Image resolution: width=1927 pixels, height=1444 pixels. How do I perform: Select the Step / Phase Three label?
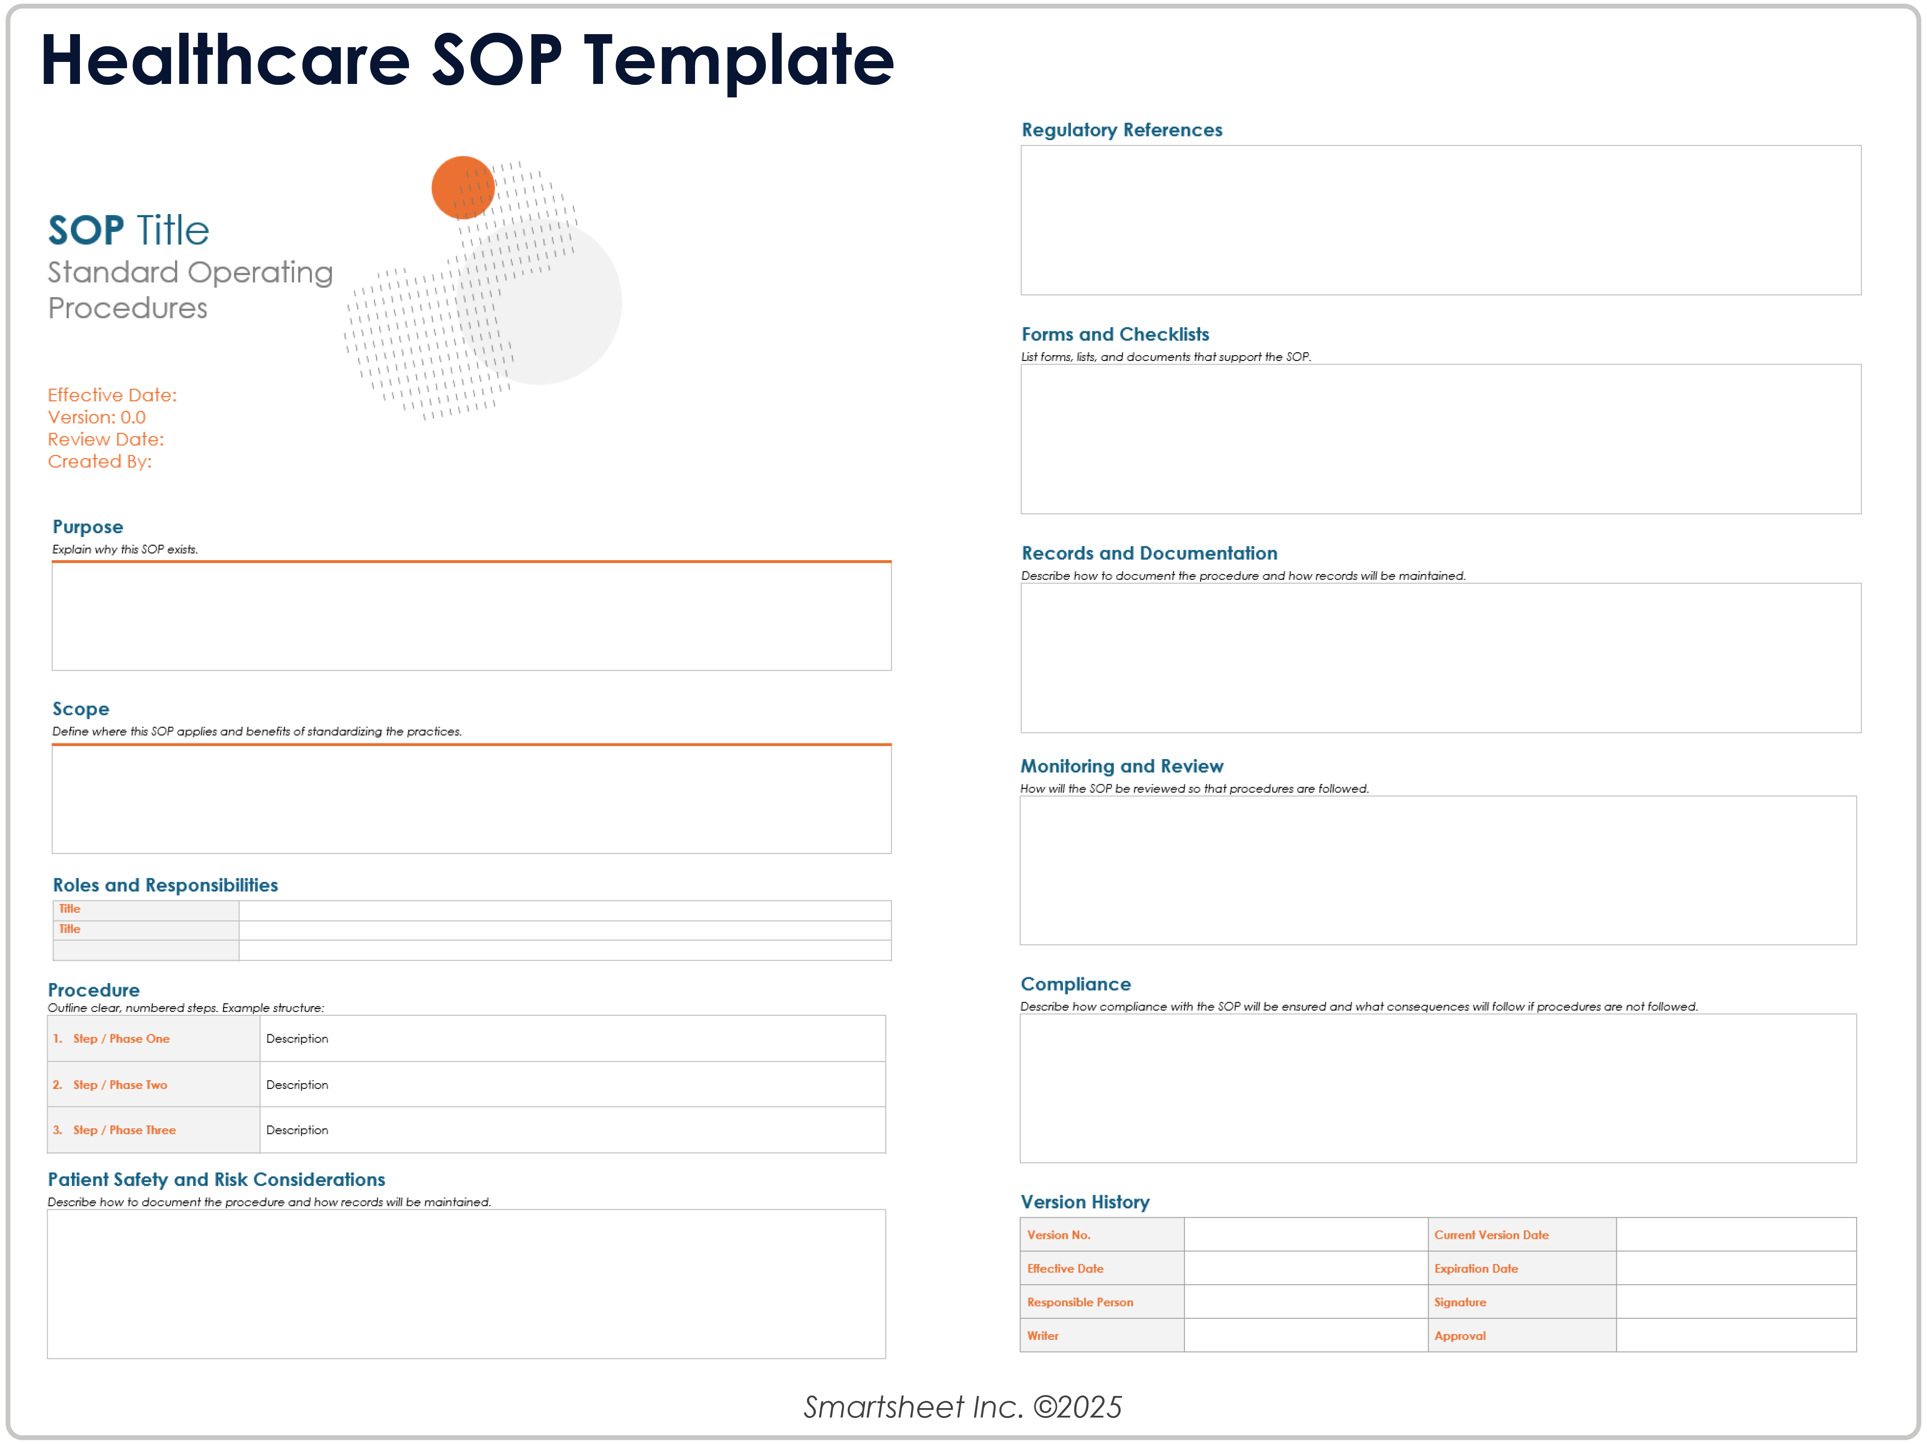coord(124,1130)
